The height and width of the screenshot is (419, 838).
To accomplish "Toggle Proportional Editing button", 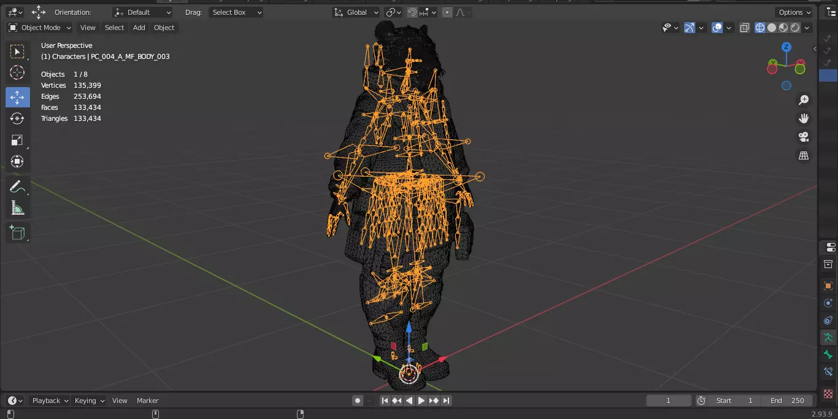I will pos(447,12).
